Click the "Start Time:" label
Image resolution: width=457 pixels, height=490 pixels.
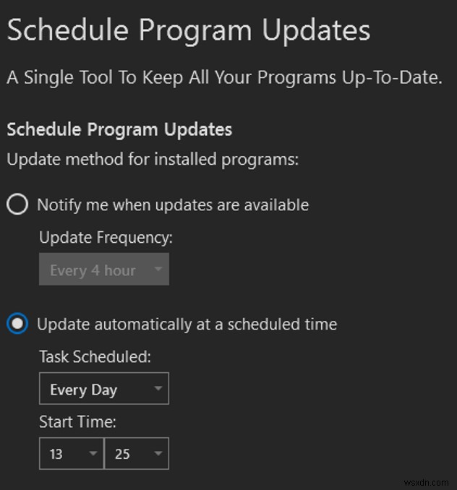tap(77, 421)
